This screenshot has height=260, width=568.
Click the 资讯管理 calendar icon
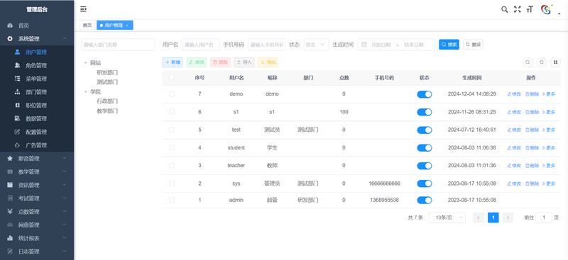click(x=10, y=185)
